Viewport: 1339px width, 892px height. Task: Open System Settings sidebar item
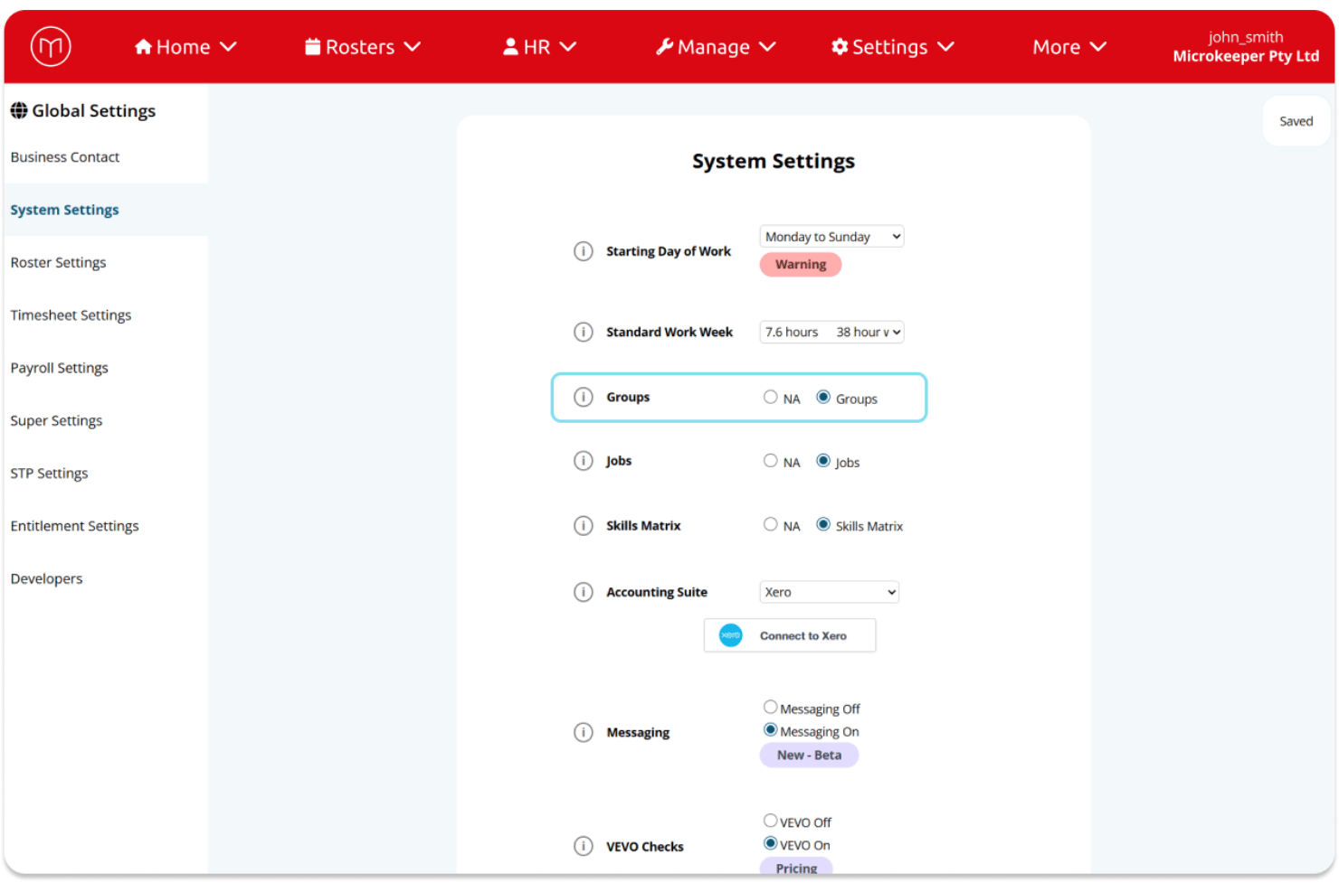64,210
